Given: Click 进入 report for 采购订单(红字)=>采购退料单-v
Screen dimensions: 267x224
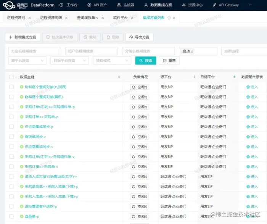Looking at the screenshot, I should [x=252, y=157].
